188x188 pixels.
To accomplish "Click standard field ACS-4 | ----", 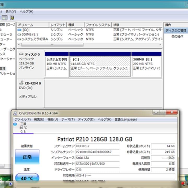I will 125,176.
